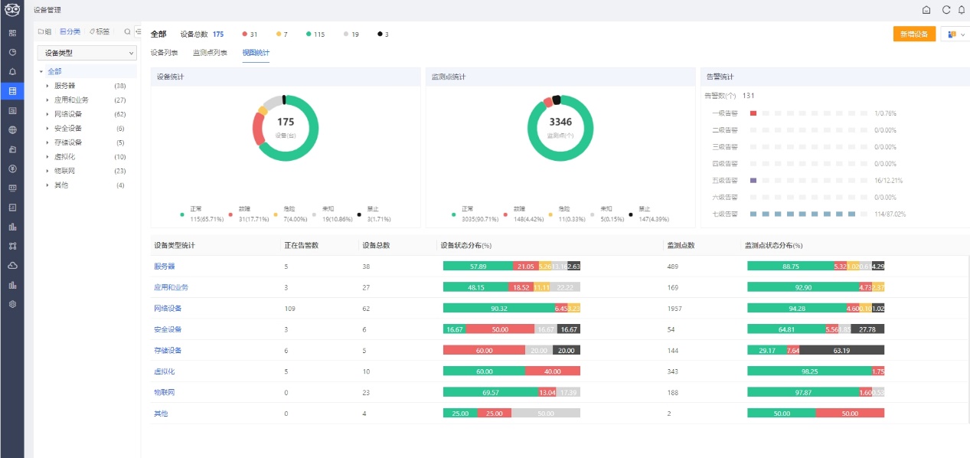Click dark 63.19 segment in 存储设备 row
Image resolution: width=970 pixels, height=458 pixels.
[x=841, y=350]
